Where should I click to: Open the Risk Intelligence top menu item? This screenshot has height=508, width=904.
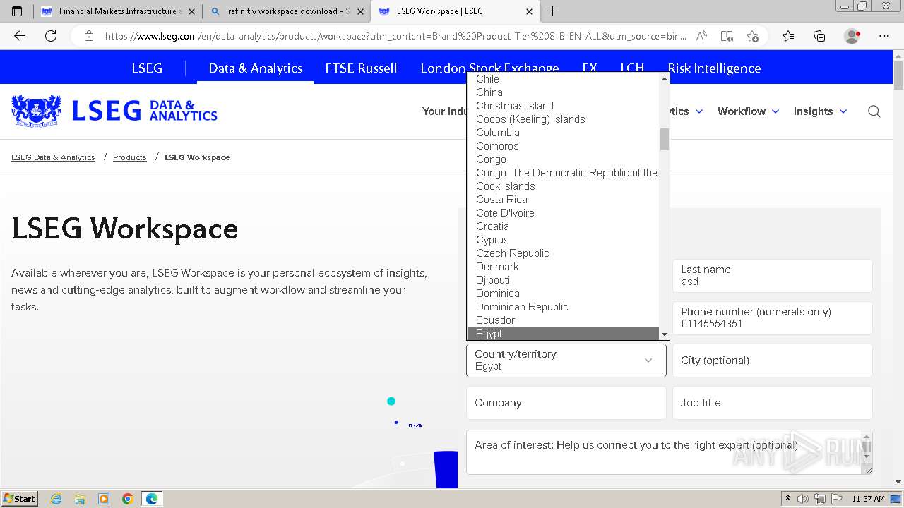714,68
